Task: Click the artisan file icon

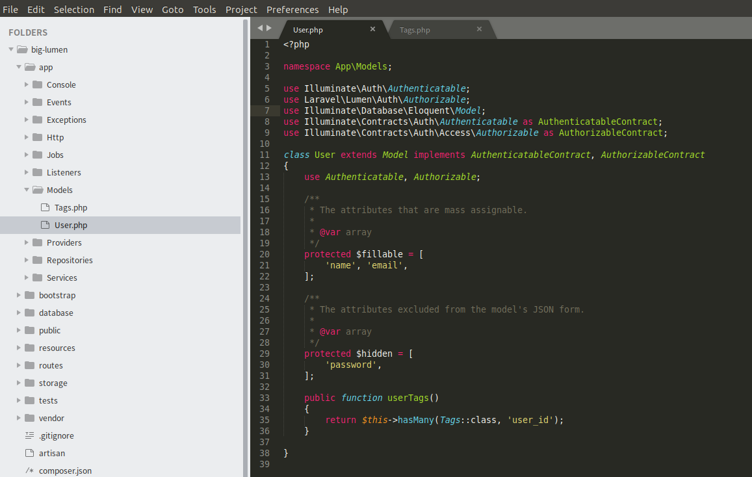Action: pos(30,453)
